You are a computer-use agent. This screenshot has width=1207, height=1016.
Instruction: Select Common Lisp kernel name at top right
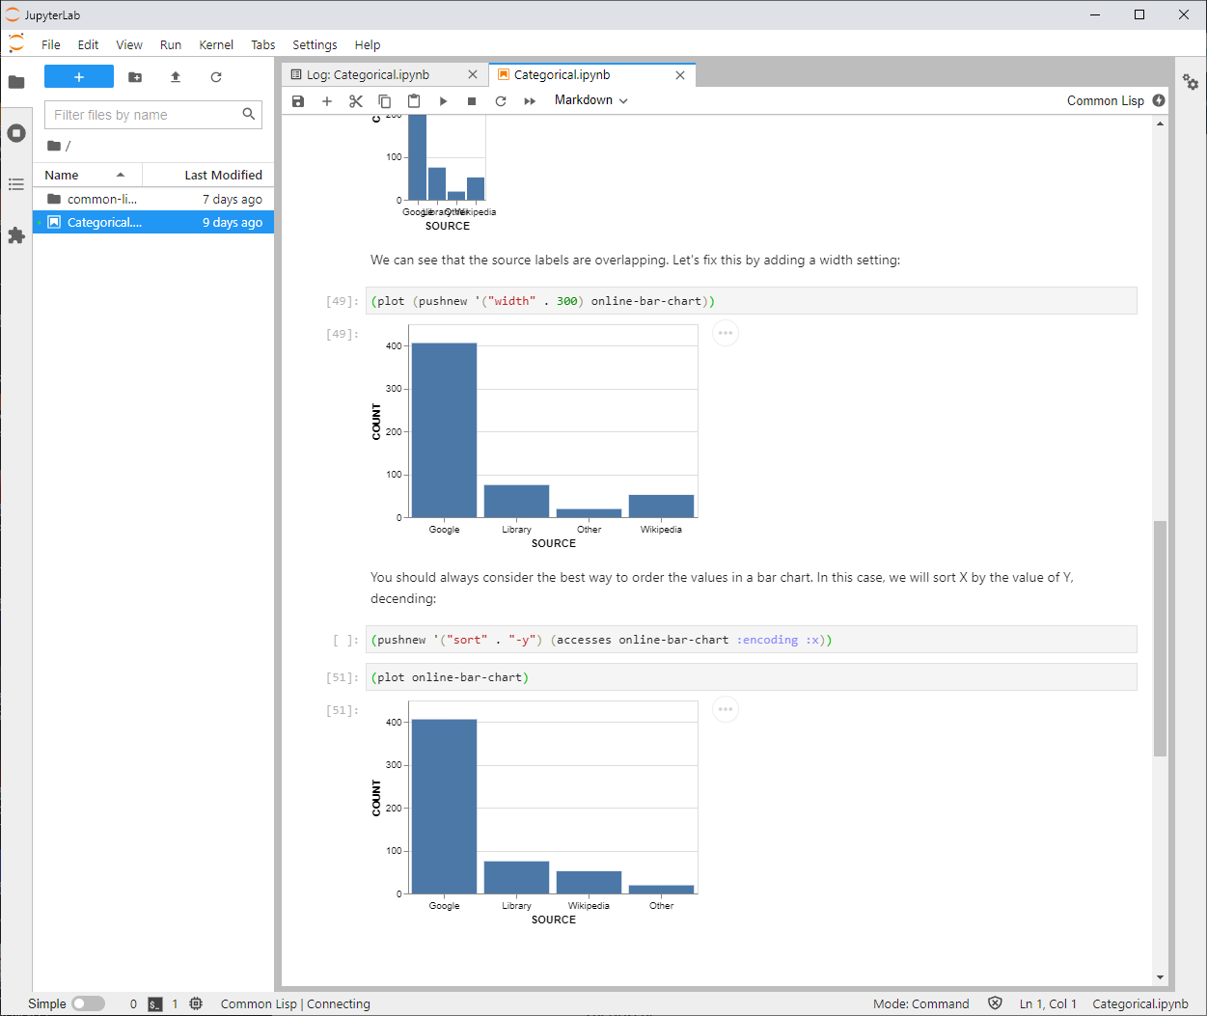coord(1105,100)
